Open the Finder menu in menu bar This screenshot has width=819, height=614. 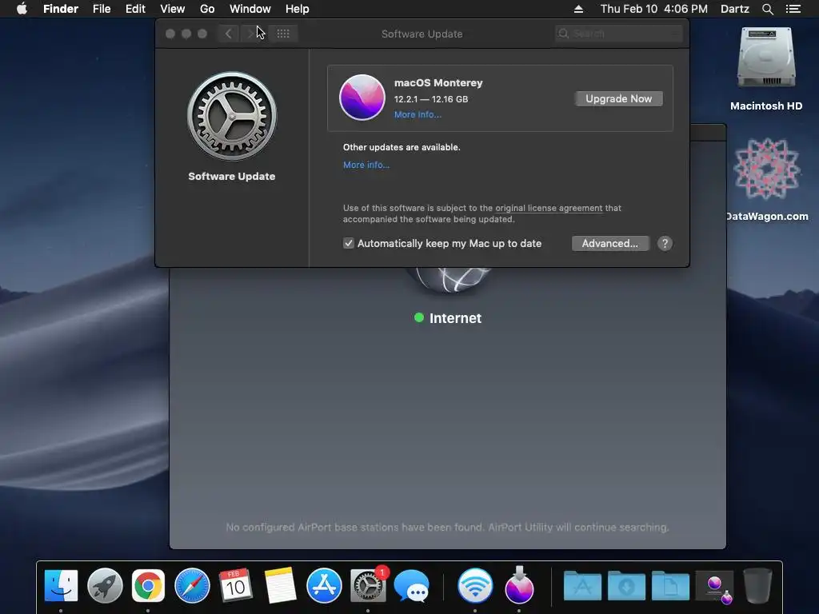click(x=61, y=9)
